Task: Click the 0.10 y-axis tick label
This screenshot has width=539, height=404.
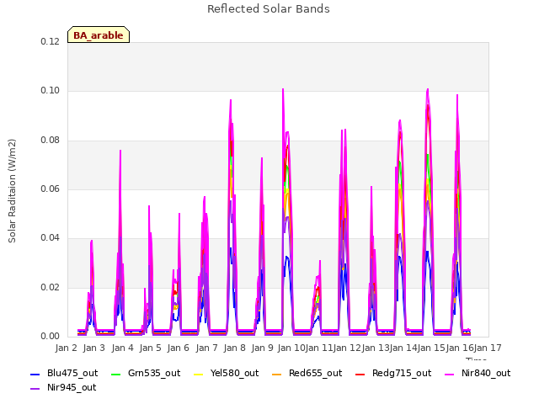Action: pos(51,91)
